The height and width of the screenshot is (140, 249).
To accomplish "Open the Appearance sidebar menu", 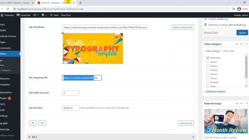I will (x=6, y=92).
